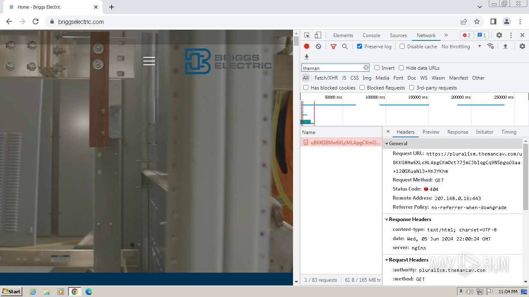The image size is (529, 297).
Task: Check the Invert filter option
Action: [x=377, y=68]
